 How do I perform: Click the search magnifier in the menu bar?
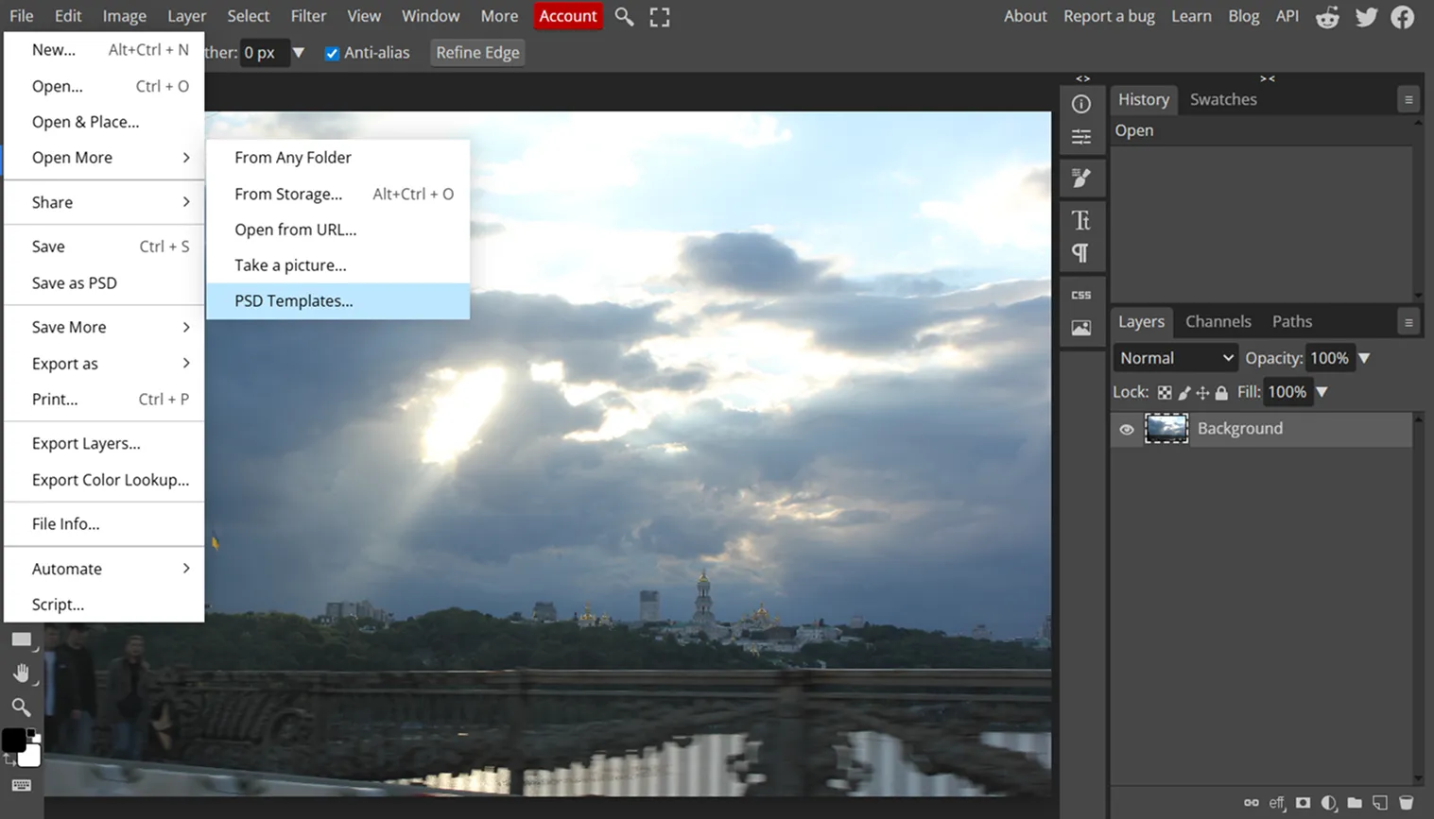point(624,16)
